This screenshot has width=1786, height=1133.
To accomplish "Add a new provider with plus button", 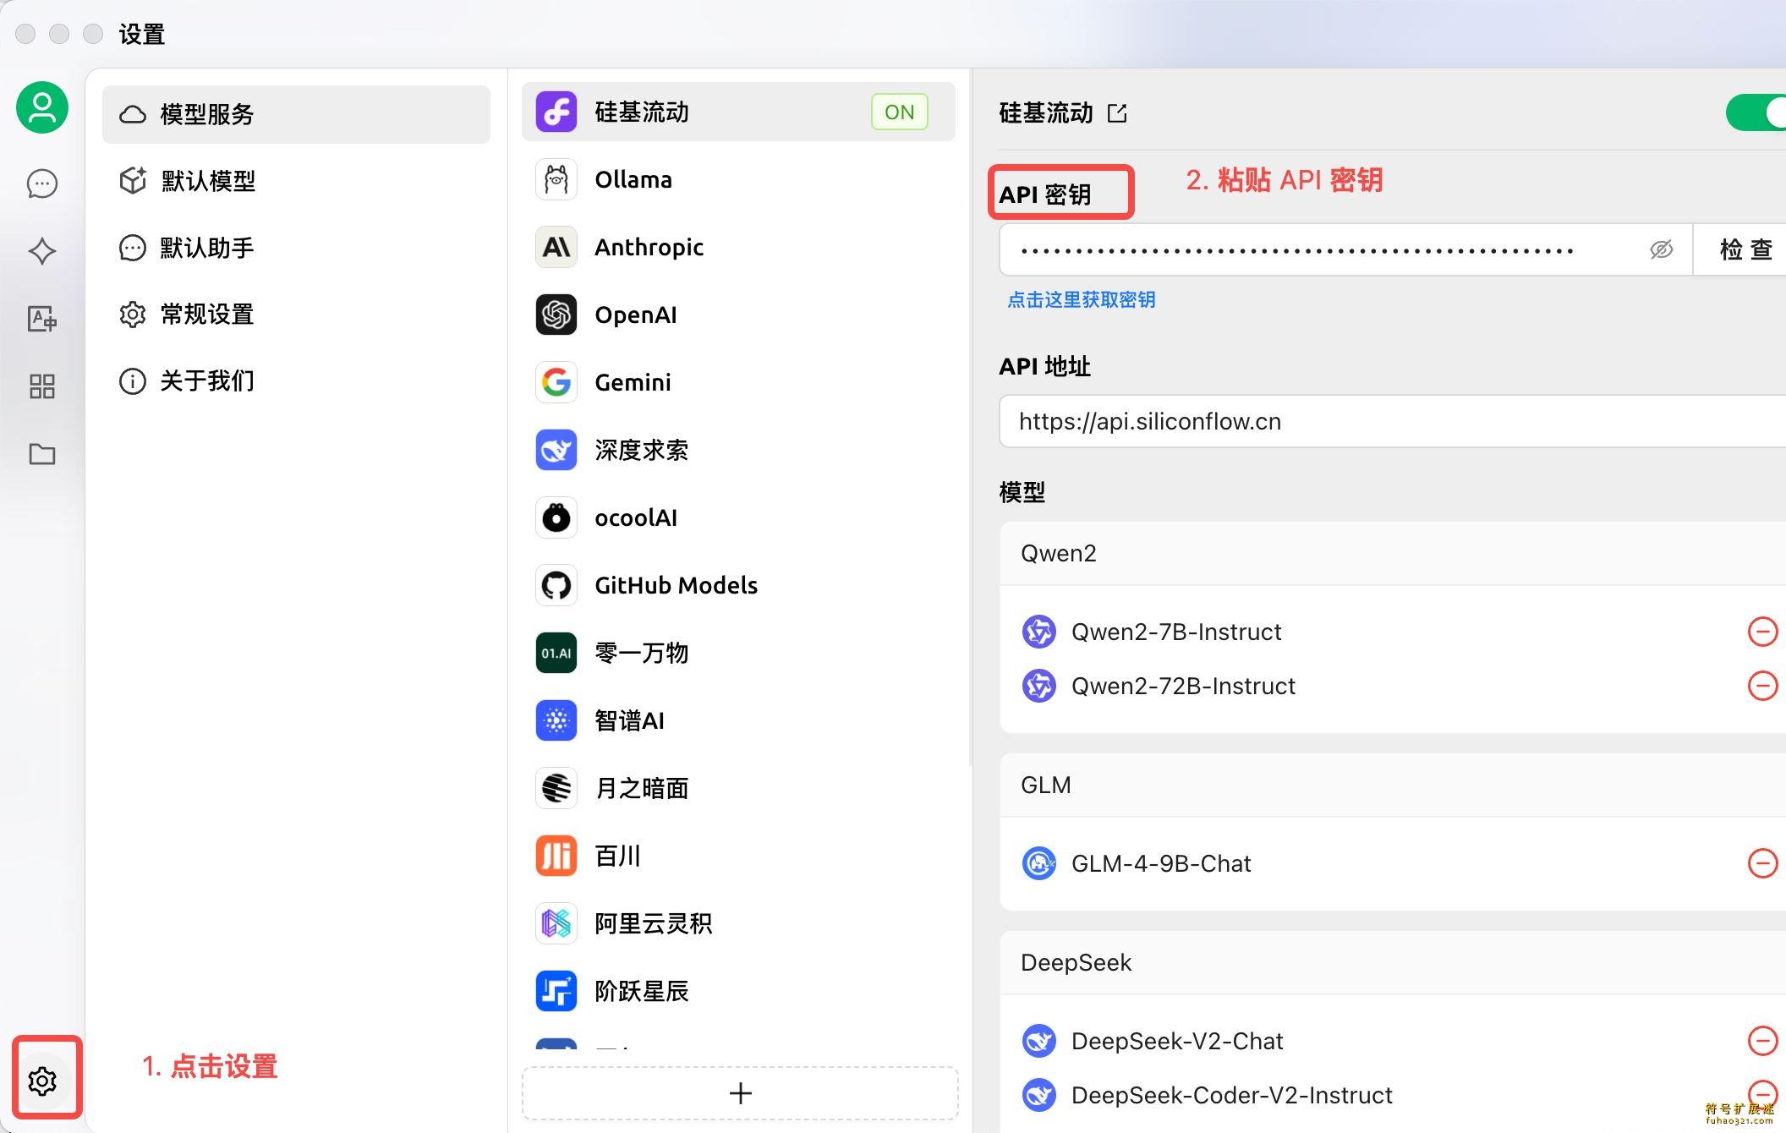I will pyautogui.click(x=740, y=1093).
